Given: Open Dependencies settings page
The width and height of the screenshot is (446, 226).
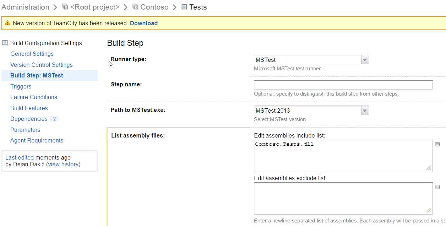Looking at the screenshot, I should (x=29, y=119).
